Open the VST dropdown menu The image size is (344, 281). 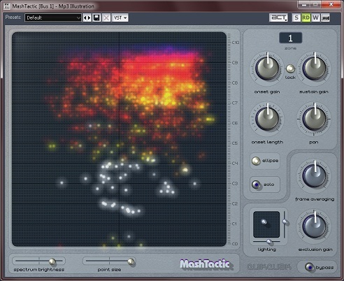tap(120, 17)
